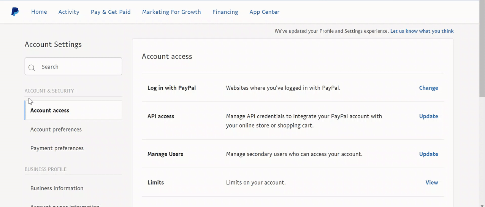Screen dimensions: 485x207
Task: Select Account access in the sidebar
Action: pos(73,110)
